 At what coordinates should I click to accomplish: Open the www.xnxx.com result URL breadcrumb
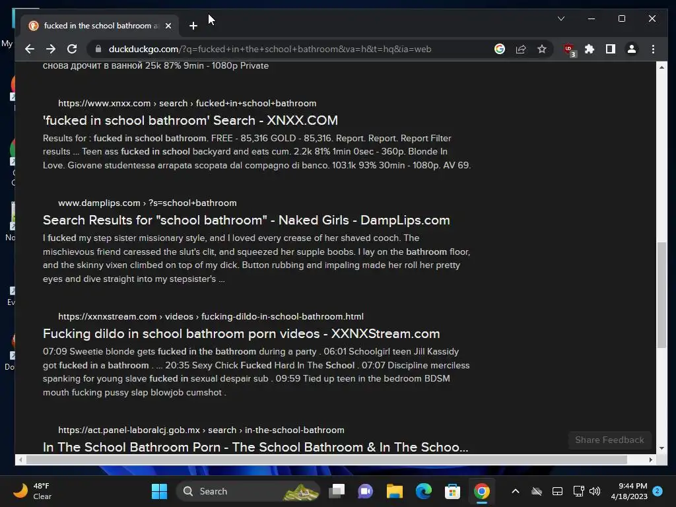pyautogui.click(x=187, y=104)
